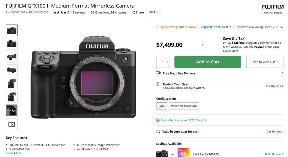Click the lease checkmark circle icon
Screen dimensions: 288x157
pos(158,120)
